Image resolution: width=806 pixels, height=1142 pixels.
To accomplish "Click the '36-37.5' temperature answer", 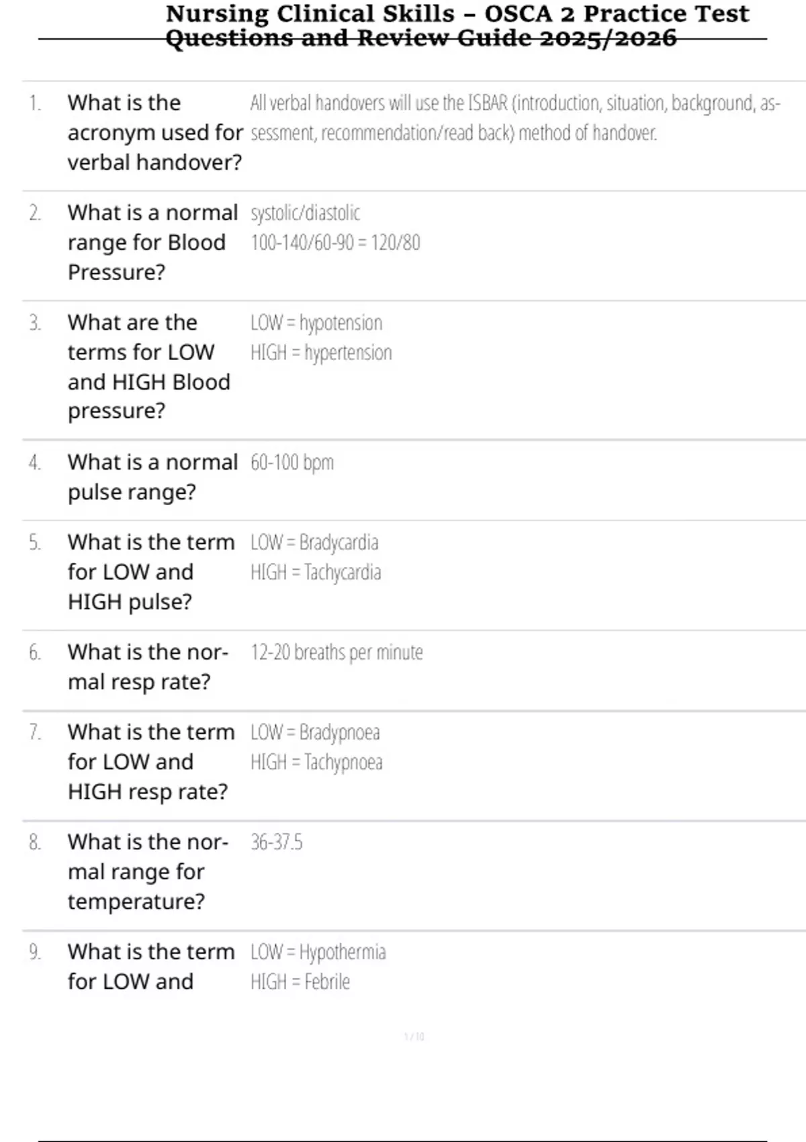I will click(x=277, y=842).
